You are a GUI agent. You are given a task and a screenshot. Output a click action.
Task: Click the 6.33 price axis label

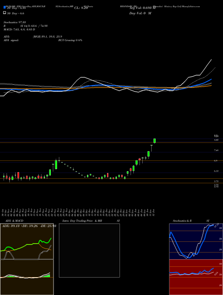click(x=216, y=171)
